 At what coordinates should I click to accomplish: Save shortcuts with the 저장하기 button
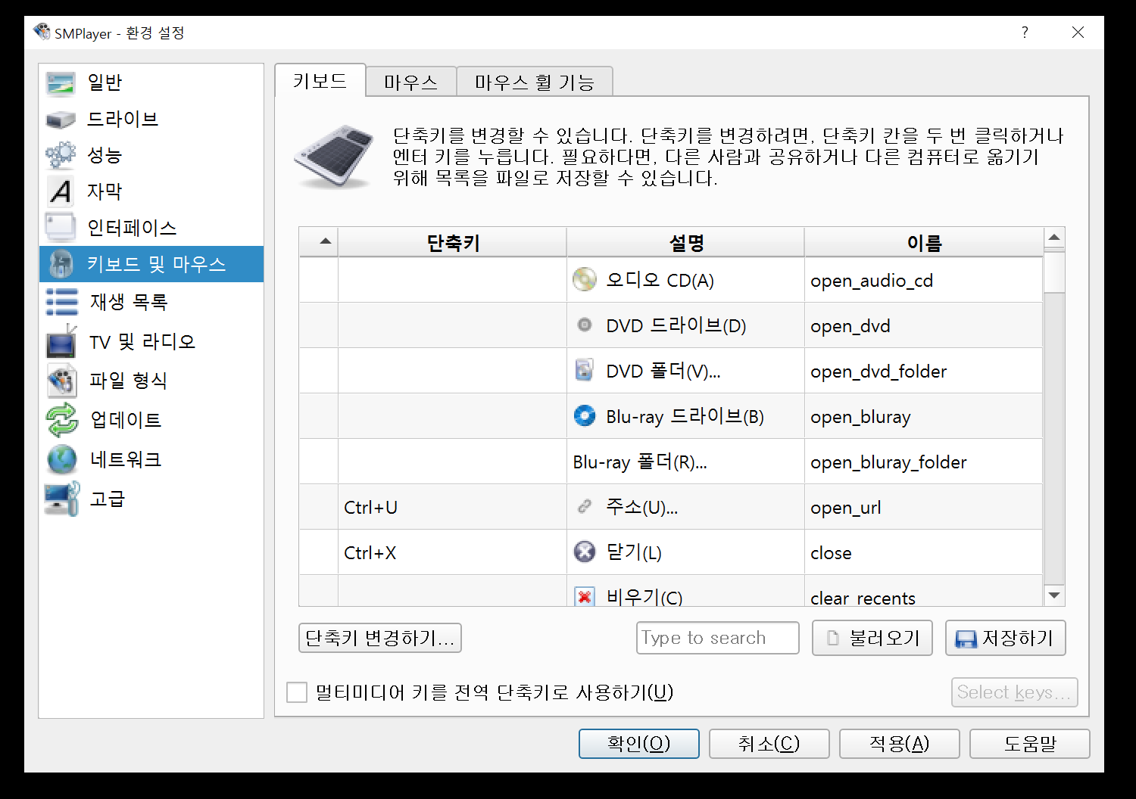click(x=1005, y=638)
